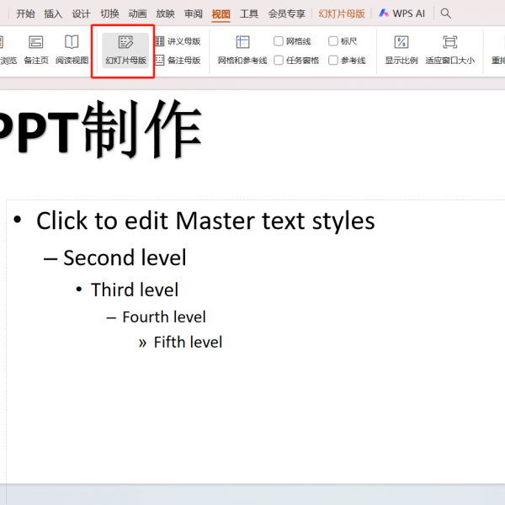The image size is (505, 505).
Task: Open the Animation (动画) tab
Action: coord(137,13)
